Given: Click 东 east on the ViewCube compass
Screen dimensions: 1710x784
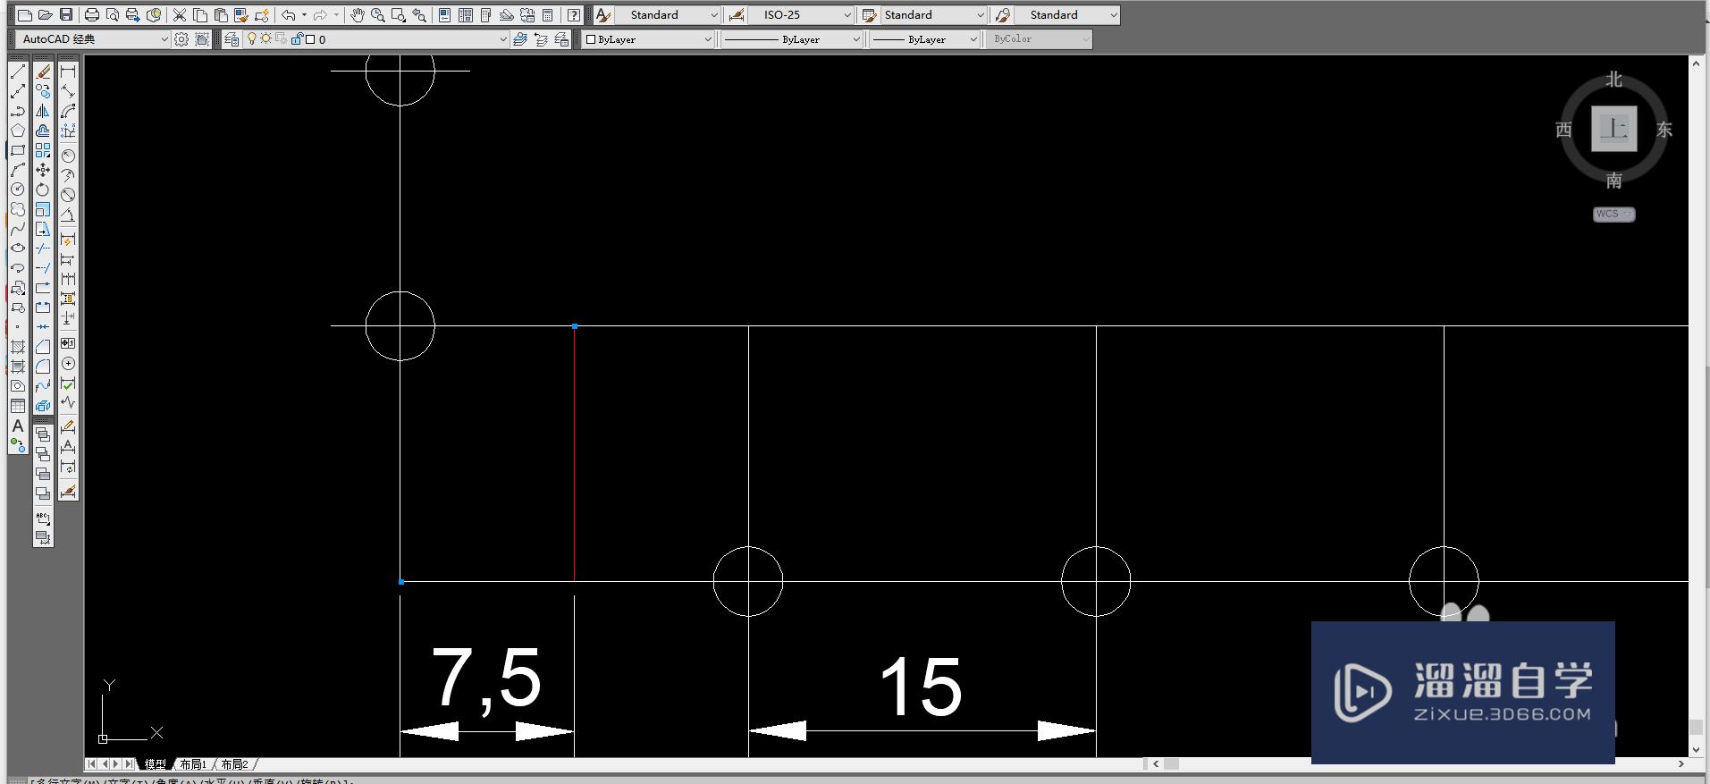Looking at the screenshot, I should (1664, 130).
